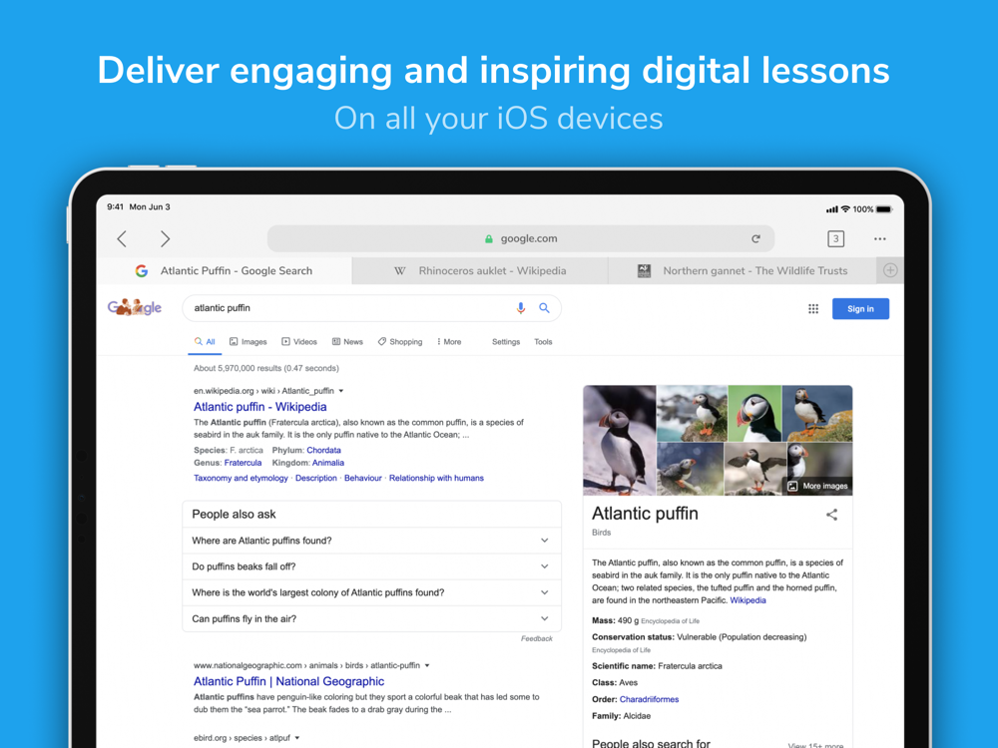Select the Videos results tab
The width and height of the screenshot is (998, 748).
tap(299, 342)
